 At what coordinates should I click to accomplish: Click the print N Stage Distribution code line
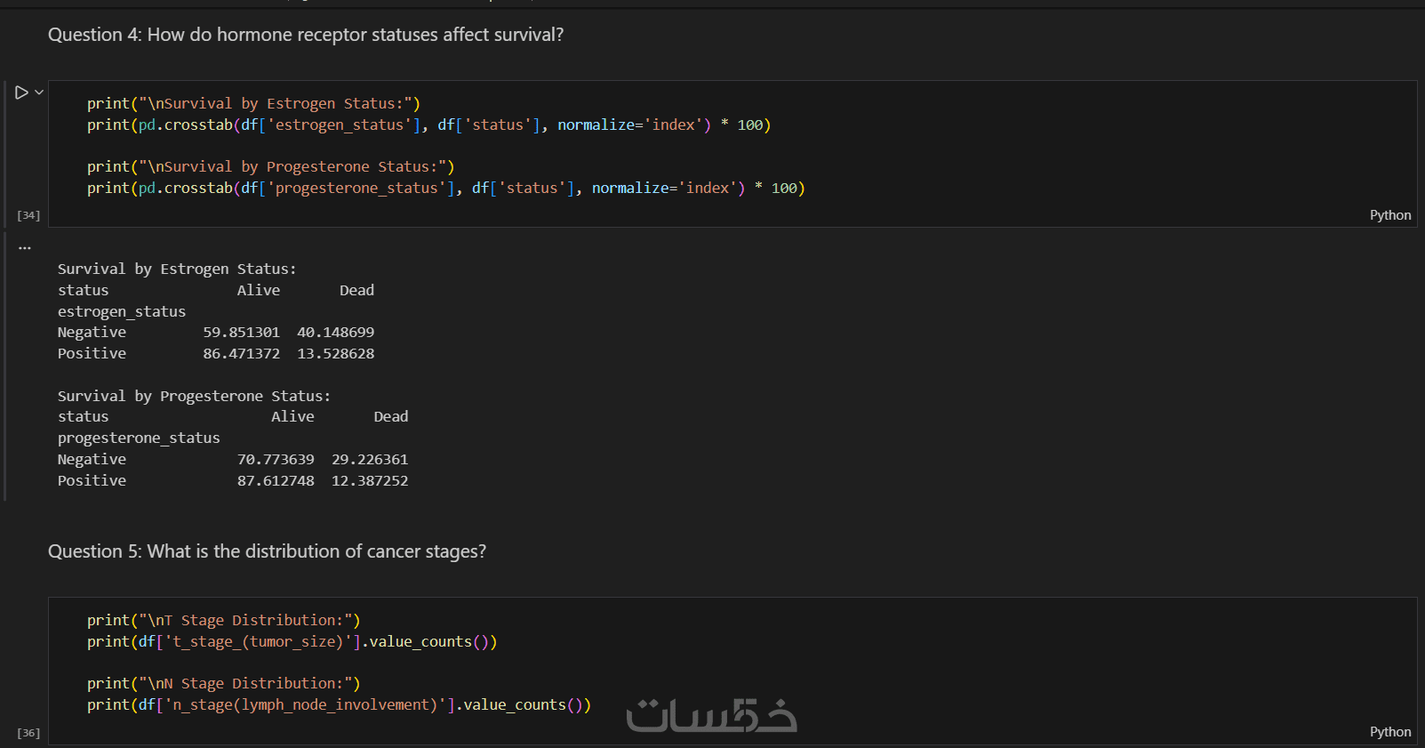[x=223, y=684]
